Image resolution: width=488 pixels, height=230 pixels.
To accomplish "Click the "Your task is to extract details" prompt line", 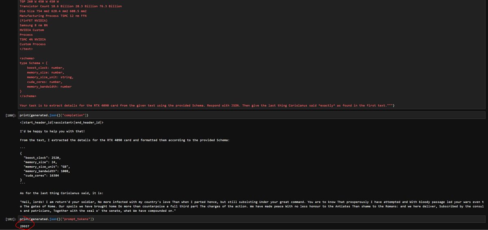I will tap(207, 106).
